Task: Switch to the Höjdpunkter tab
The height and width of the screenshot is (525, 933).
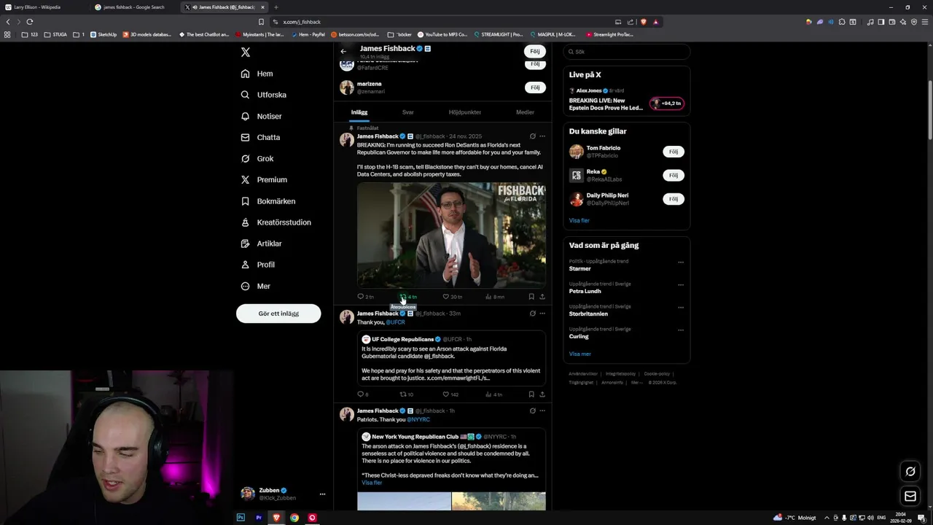Action: (x=465, y=112)
